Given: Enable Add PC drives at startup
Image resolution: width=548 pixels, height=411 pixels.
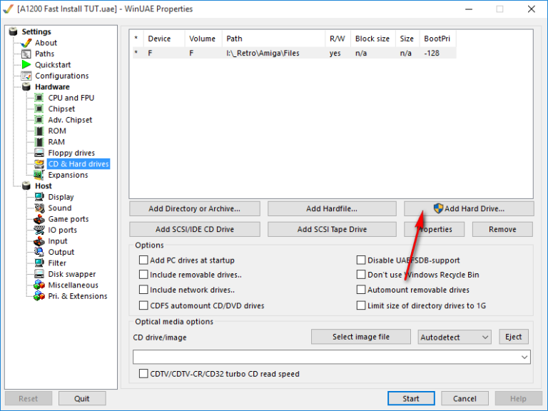Looking at the screenshot, I should coord(143,260).
